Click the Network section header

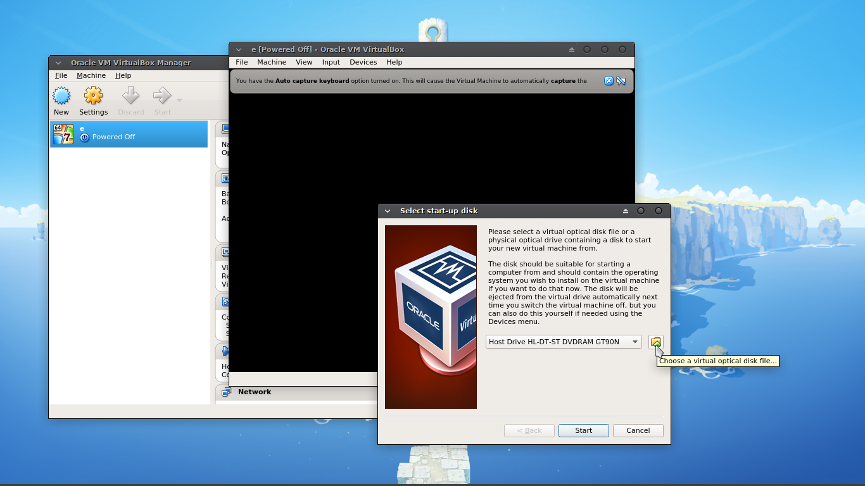pyautogui.click(x=255, y=392)
